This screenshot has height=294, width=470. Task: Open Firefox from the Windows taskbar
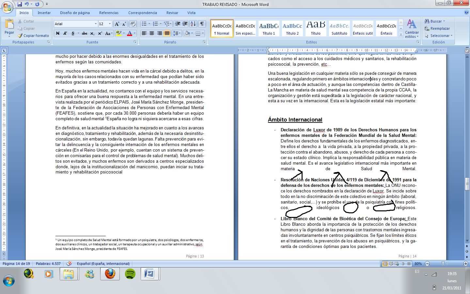point(110,274)
